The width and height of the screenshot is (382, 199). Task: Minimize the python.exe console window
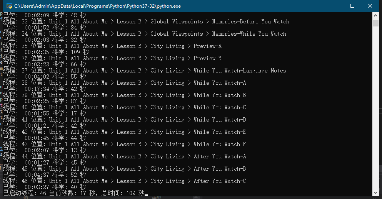[x=335, y=6]
